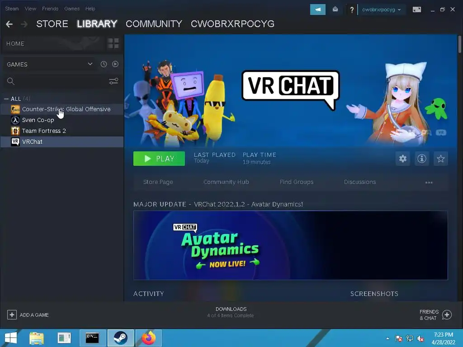The image size is (463, 347).
Task: Click the green PLAY button
Action: click(159, 159)
